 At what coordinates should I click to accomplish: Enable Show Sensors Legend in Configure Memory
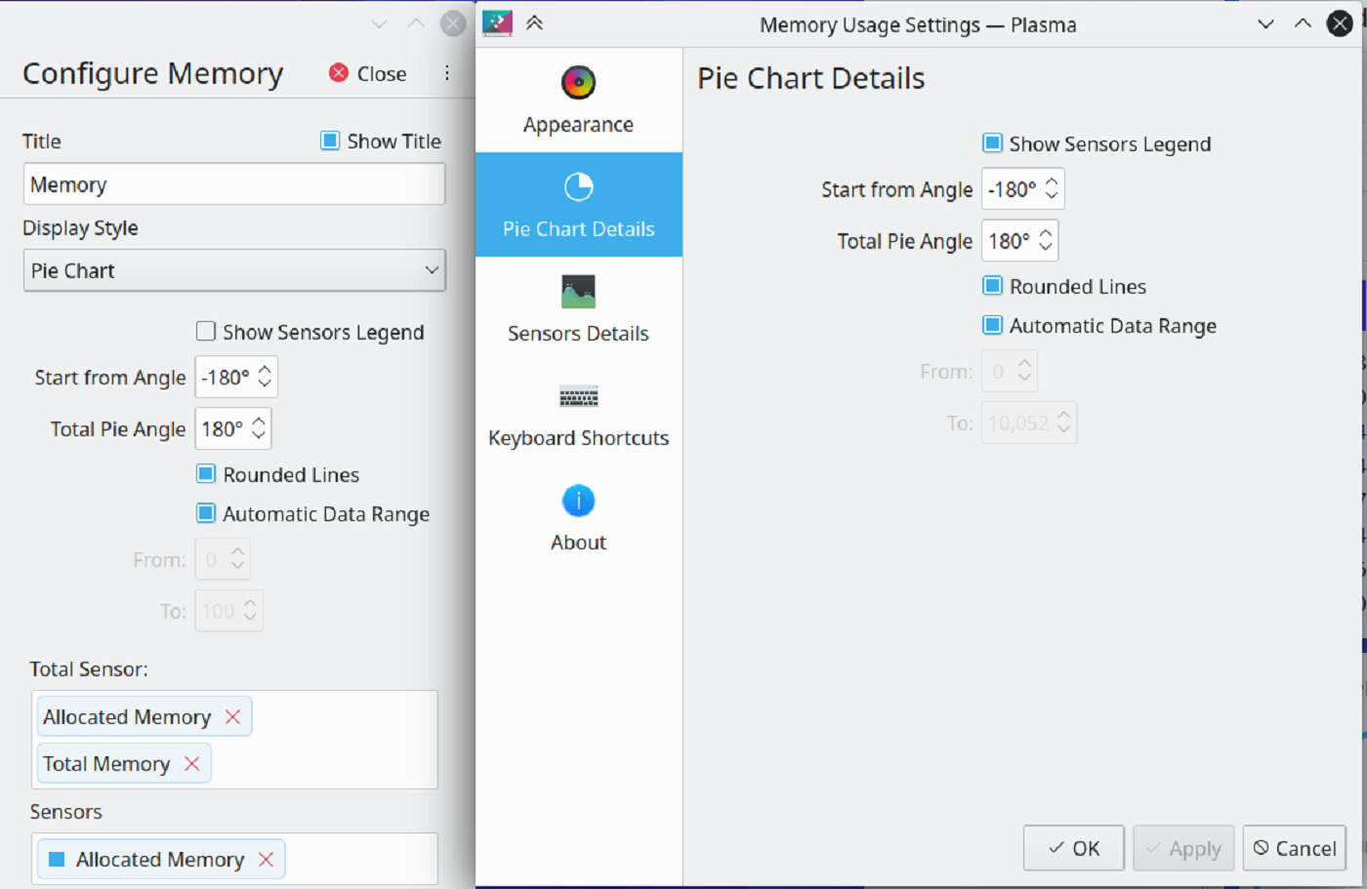pos(205,332)
